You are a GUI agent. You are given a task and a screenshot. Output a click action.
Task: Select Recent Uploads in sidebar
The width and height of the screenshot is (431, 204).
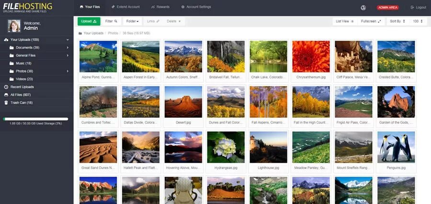22,87
